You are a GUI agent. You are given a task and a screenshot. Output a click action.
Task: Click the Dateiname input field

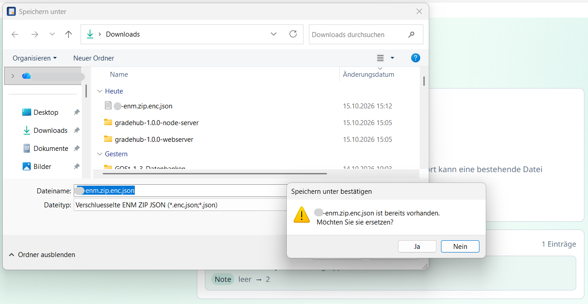[181, 191]
